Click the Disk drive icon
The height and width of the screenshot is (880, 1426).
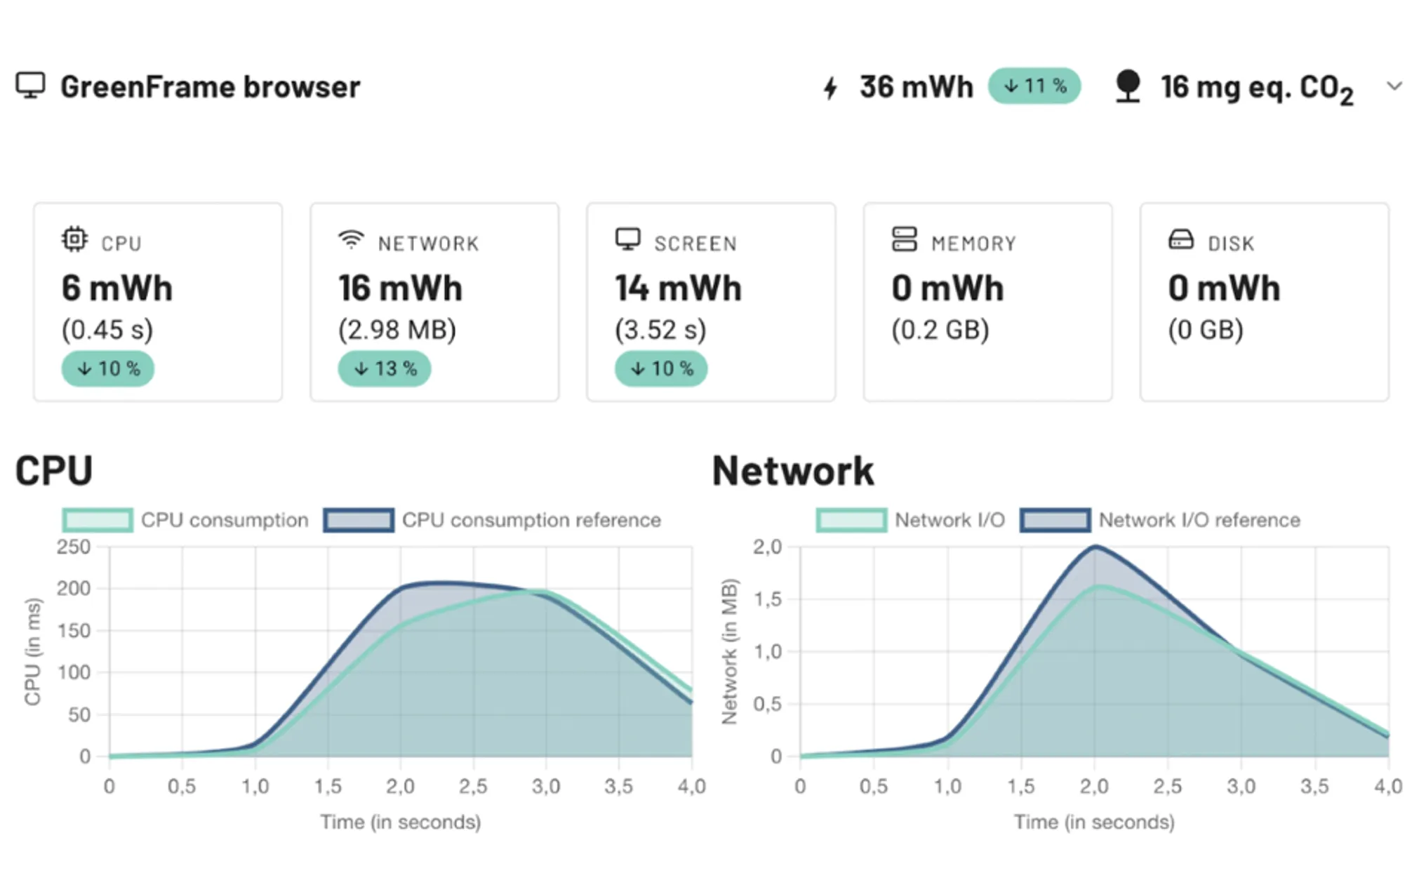point(1180,240)
